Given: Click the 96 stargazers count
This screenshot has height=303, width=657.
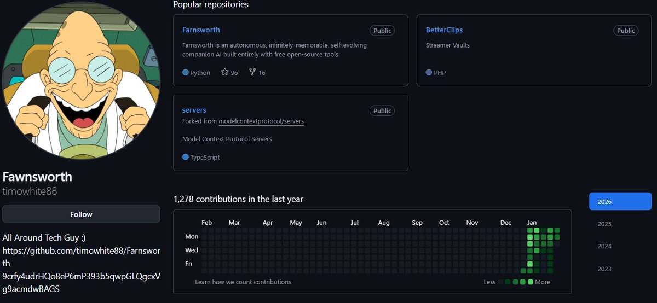Looking at the screenshot, I should point(234,72).
